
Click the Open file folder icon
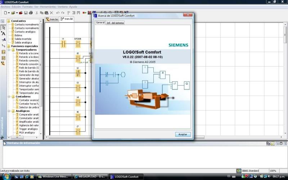point(13,13)
